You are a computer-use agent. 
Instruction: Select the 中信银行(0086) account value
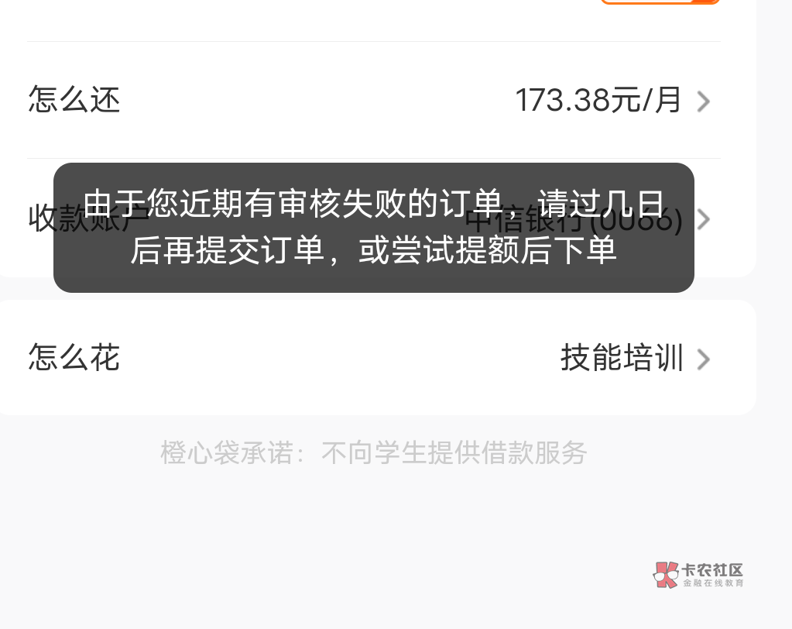coord(574,220)
